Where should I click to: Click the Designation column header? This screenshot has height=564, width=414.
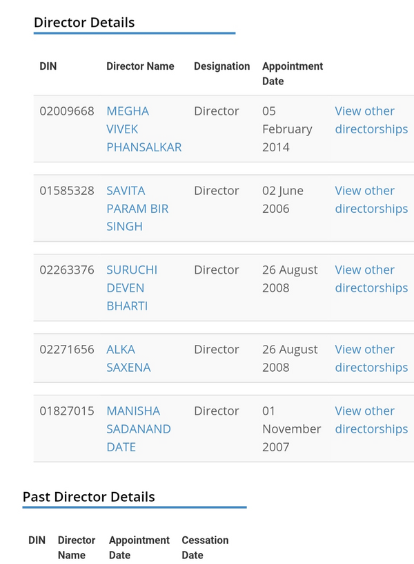(x=222, y=66)
